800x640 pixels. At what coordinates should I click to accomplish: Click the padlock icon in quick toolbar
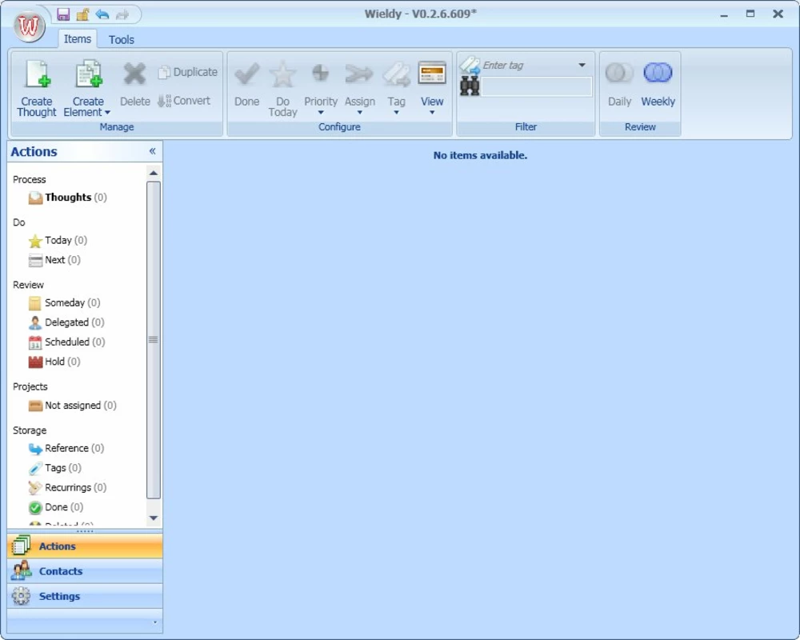tap(82, 14)
